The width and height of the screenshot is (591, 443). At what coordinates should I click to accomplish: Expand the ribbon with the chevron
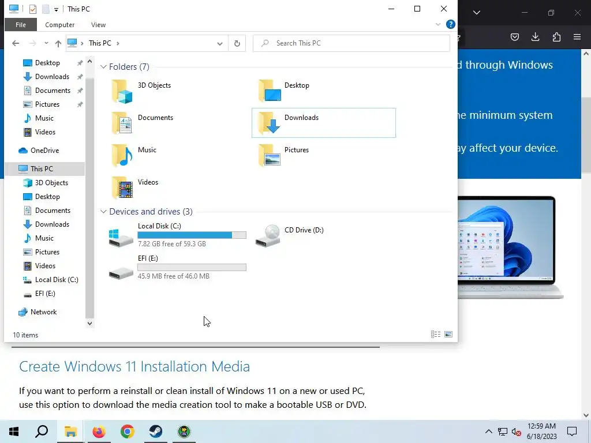(438, 24)
